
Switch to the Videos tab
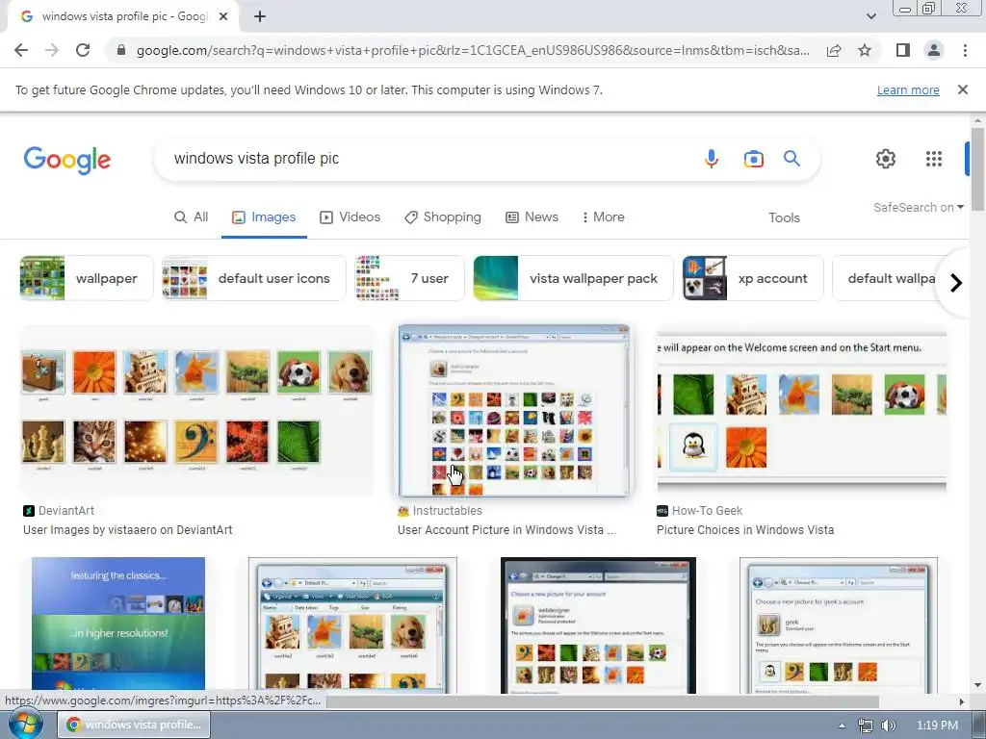(x=350, y=217)
